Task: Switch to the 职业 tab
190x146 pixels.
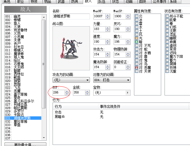Action: tap(22, 2)
